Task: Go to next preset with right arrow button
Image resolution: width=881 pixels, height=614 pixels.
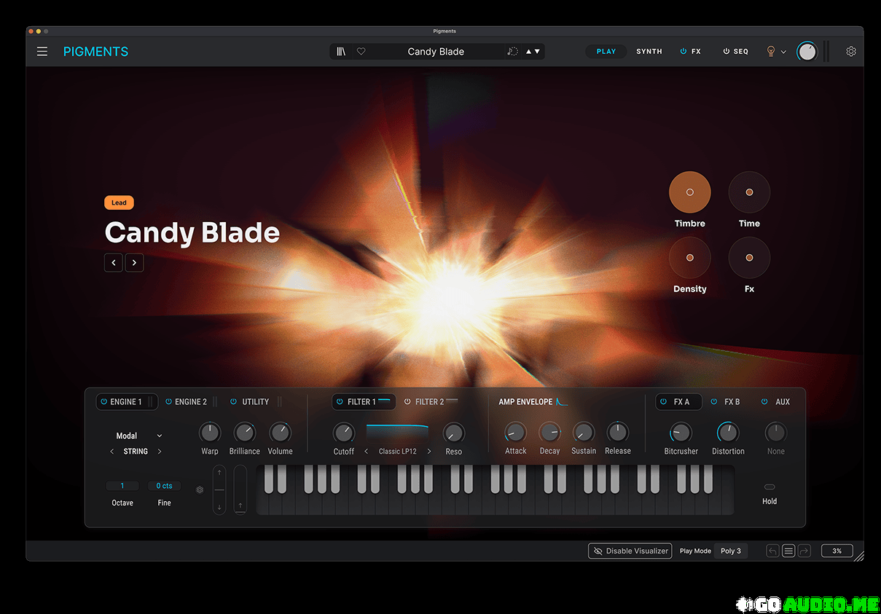Action: coord(134,262)
